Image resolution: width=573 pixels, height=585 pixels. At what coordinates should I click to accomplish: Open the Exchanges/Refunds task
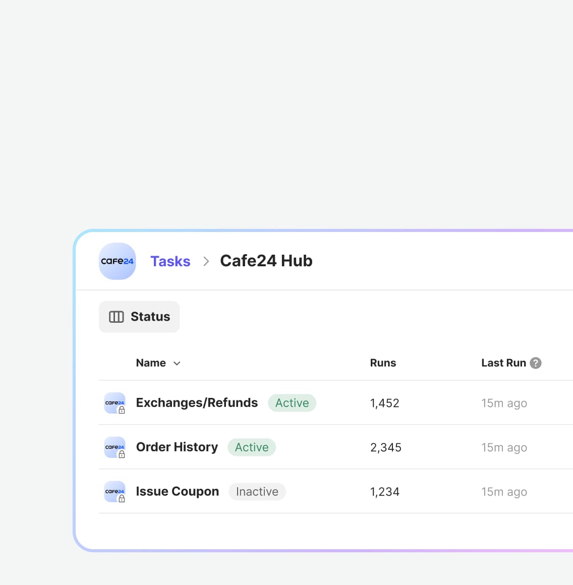(197, 403)
